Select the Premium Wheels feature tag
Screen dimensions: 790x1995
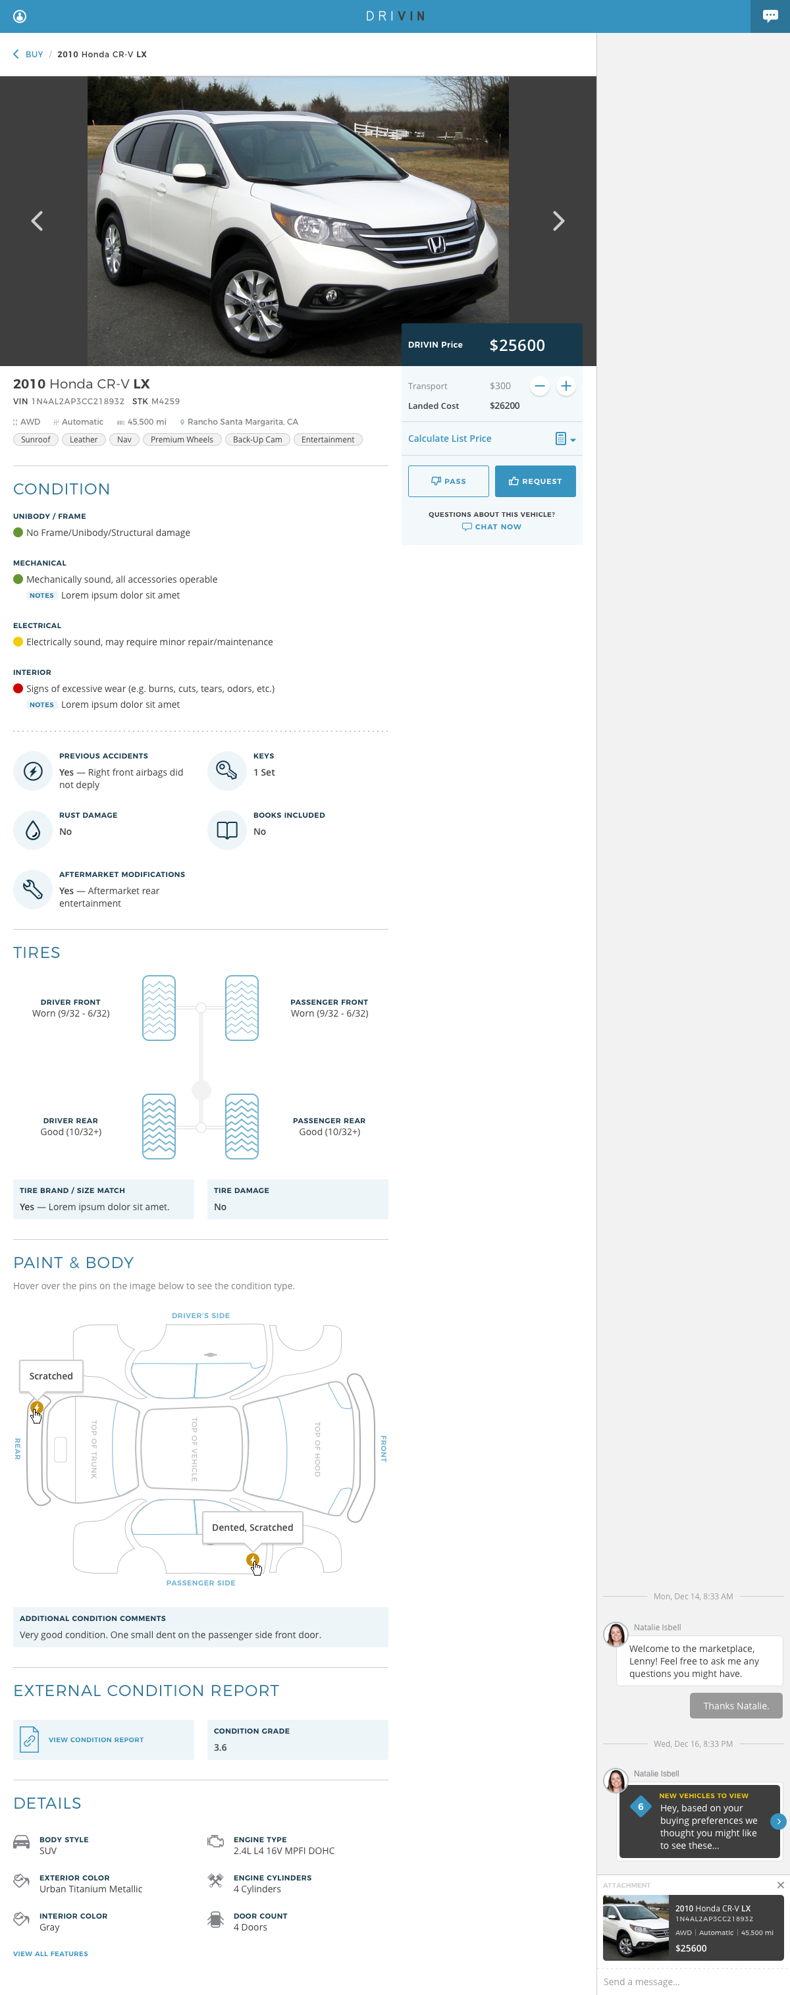pyautogui.click(x=182, y=439)
